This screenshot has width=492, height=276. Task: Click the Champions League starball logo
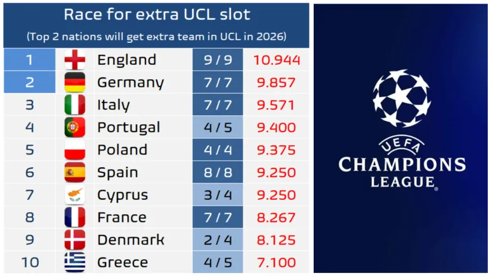point(401,99)
